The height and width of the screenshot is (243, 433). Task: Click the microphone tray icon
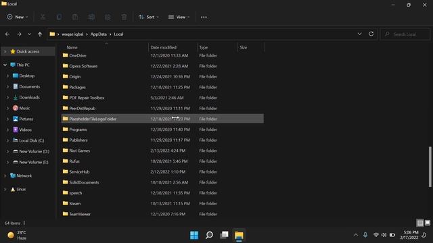[365, 235]
